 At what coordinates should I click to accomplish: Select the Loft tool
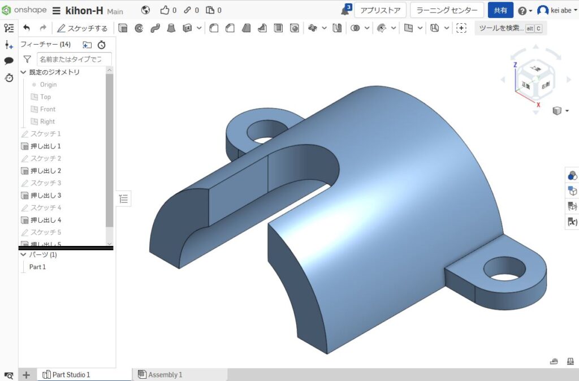point(171,28)
